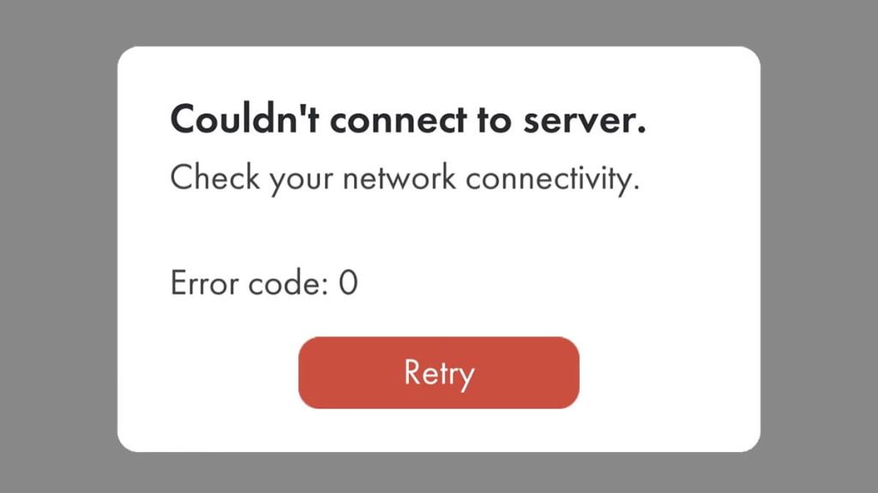The height and width of the screenshot is (493, 878).
Task: Click the word "Check" in message
Action: pyautogui.click(x=215, y=178)
